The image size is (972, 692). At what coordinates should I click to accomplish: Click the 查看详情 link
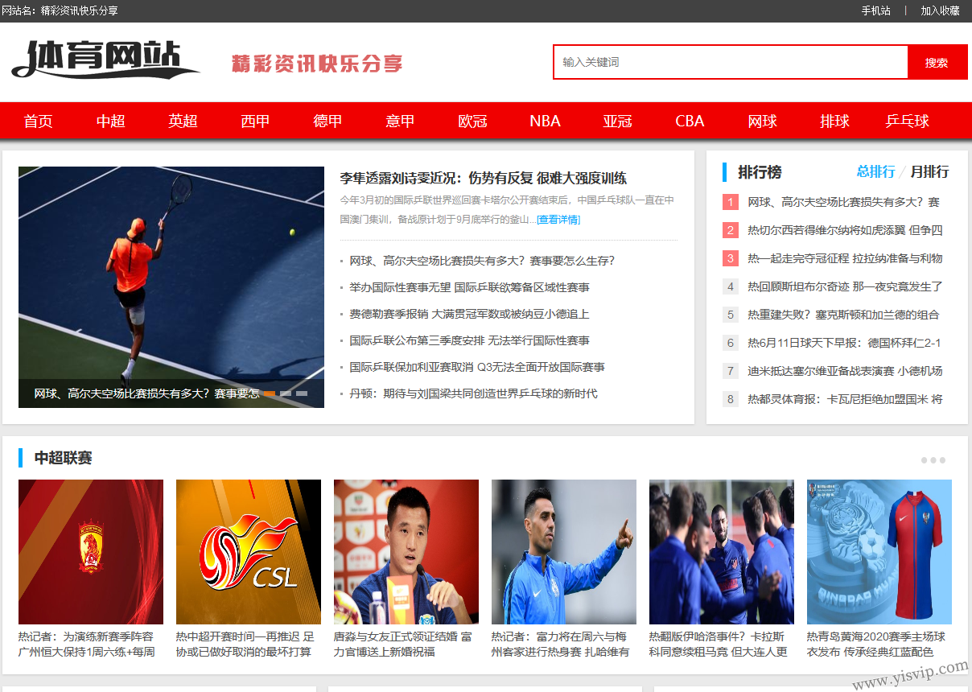(x=558, y=220)
